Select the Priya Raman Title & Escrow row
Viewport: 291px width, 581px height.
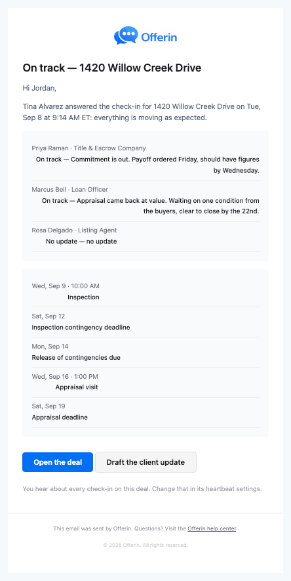click(145, 160)
